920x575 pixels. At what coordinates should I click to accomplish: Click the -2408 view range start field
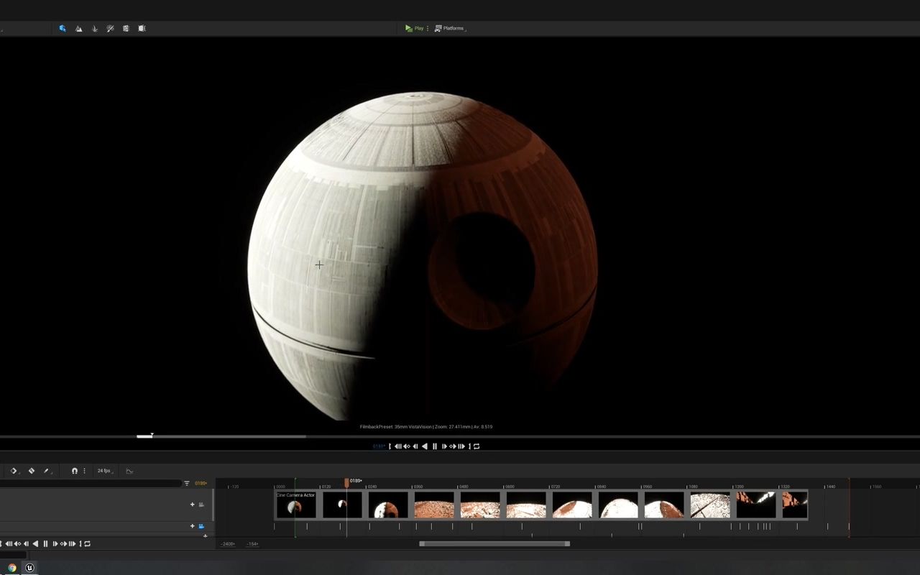click(228, 544)
